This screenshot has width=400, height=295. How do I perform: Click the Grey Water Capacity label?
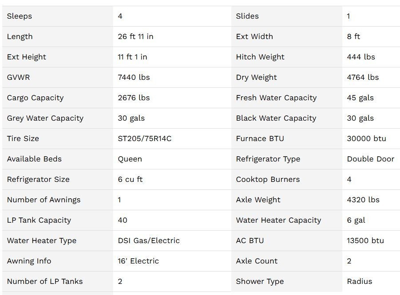click(x=45, y=118)
